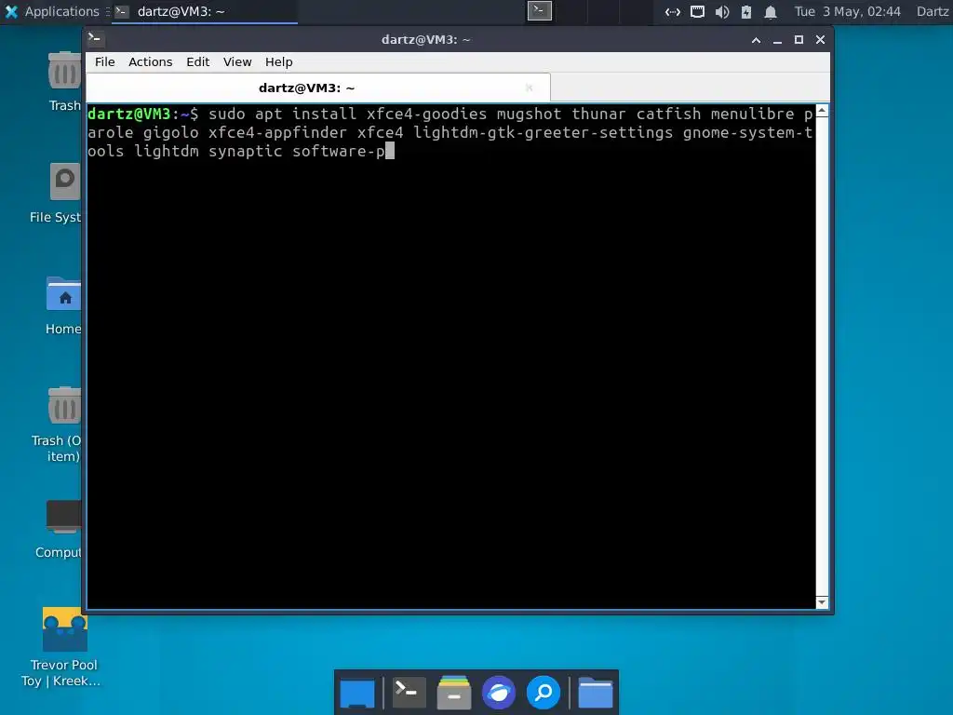Select the dartz@VM3: ~ terminal tab
Screen dimensions: 953x715
pos(318,88)
